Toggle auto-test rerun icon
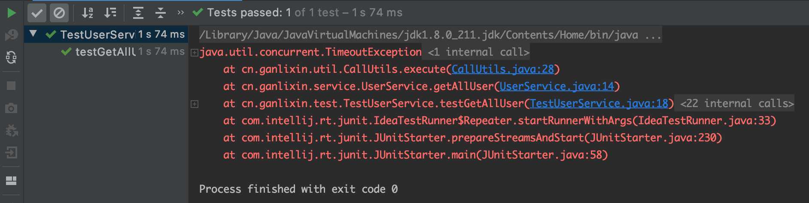The image size is (809, 203). [x=12, y=57]
